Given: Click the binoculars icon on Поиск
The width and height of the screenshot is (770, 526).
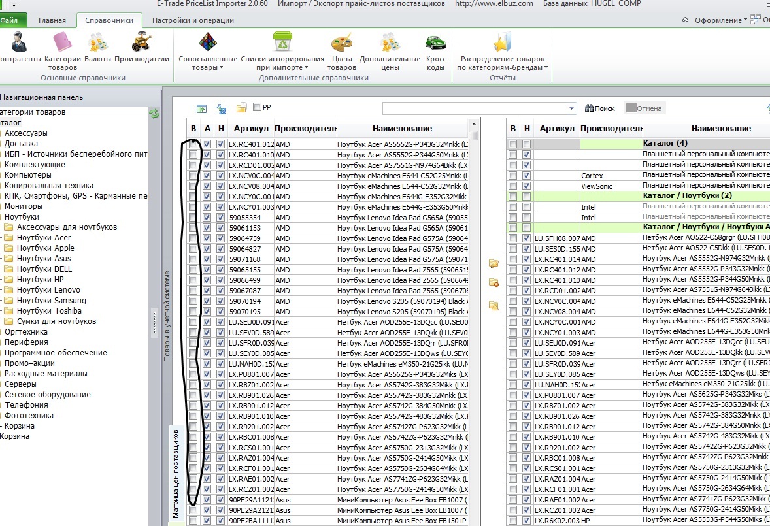Looking at the screenshot, I should click(589, 108).
